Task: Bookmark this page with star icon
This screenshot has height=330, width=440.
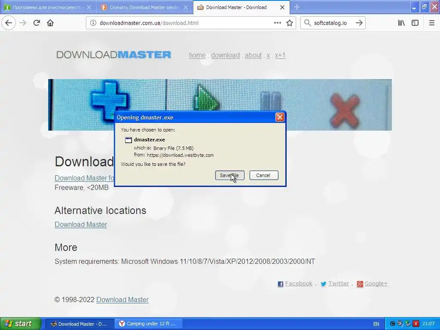Action: point(290,23)
